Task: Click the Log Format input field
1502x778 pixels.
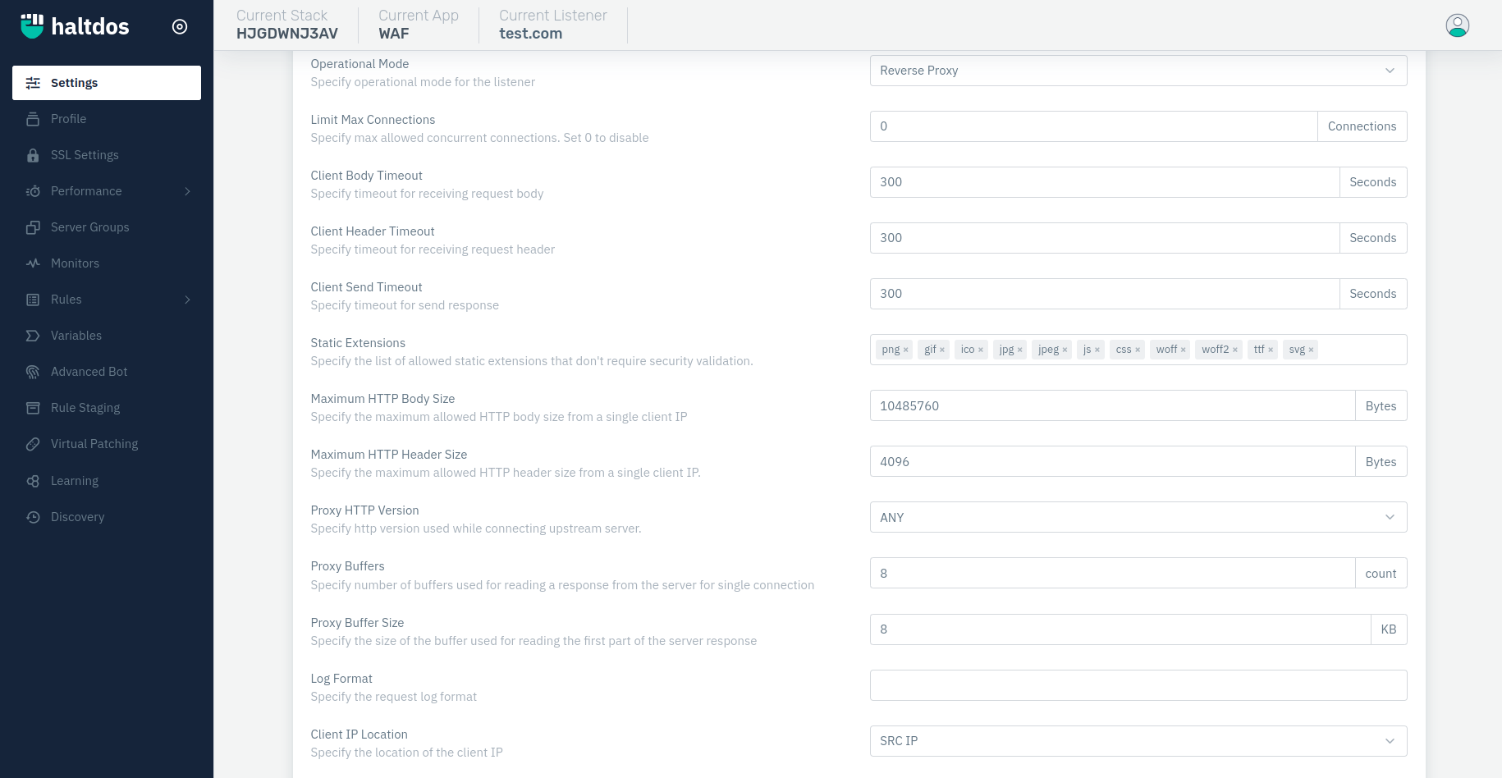Action: [x=1138, y=685]
